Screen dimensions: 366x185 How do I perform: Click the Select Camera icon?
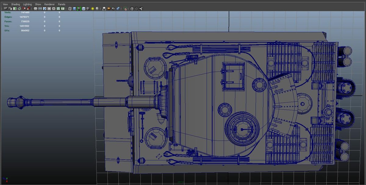click(x=5, y=9)
